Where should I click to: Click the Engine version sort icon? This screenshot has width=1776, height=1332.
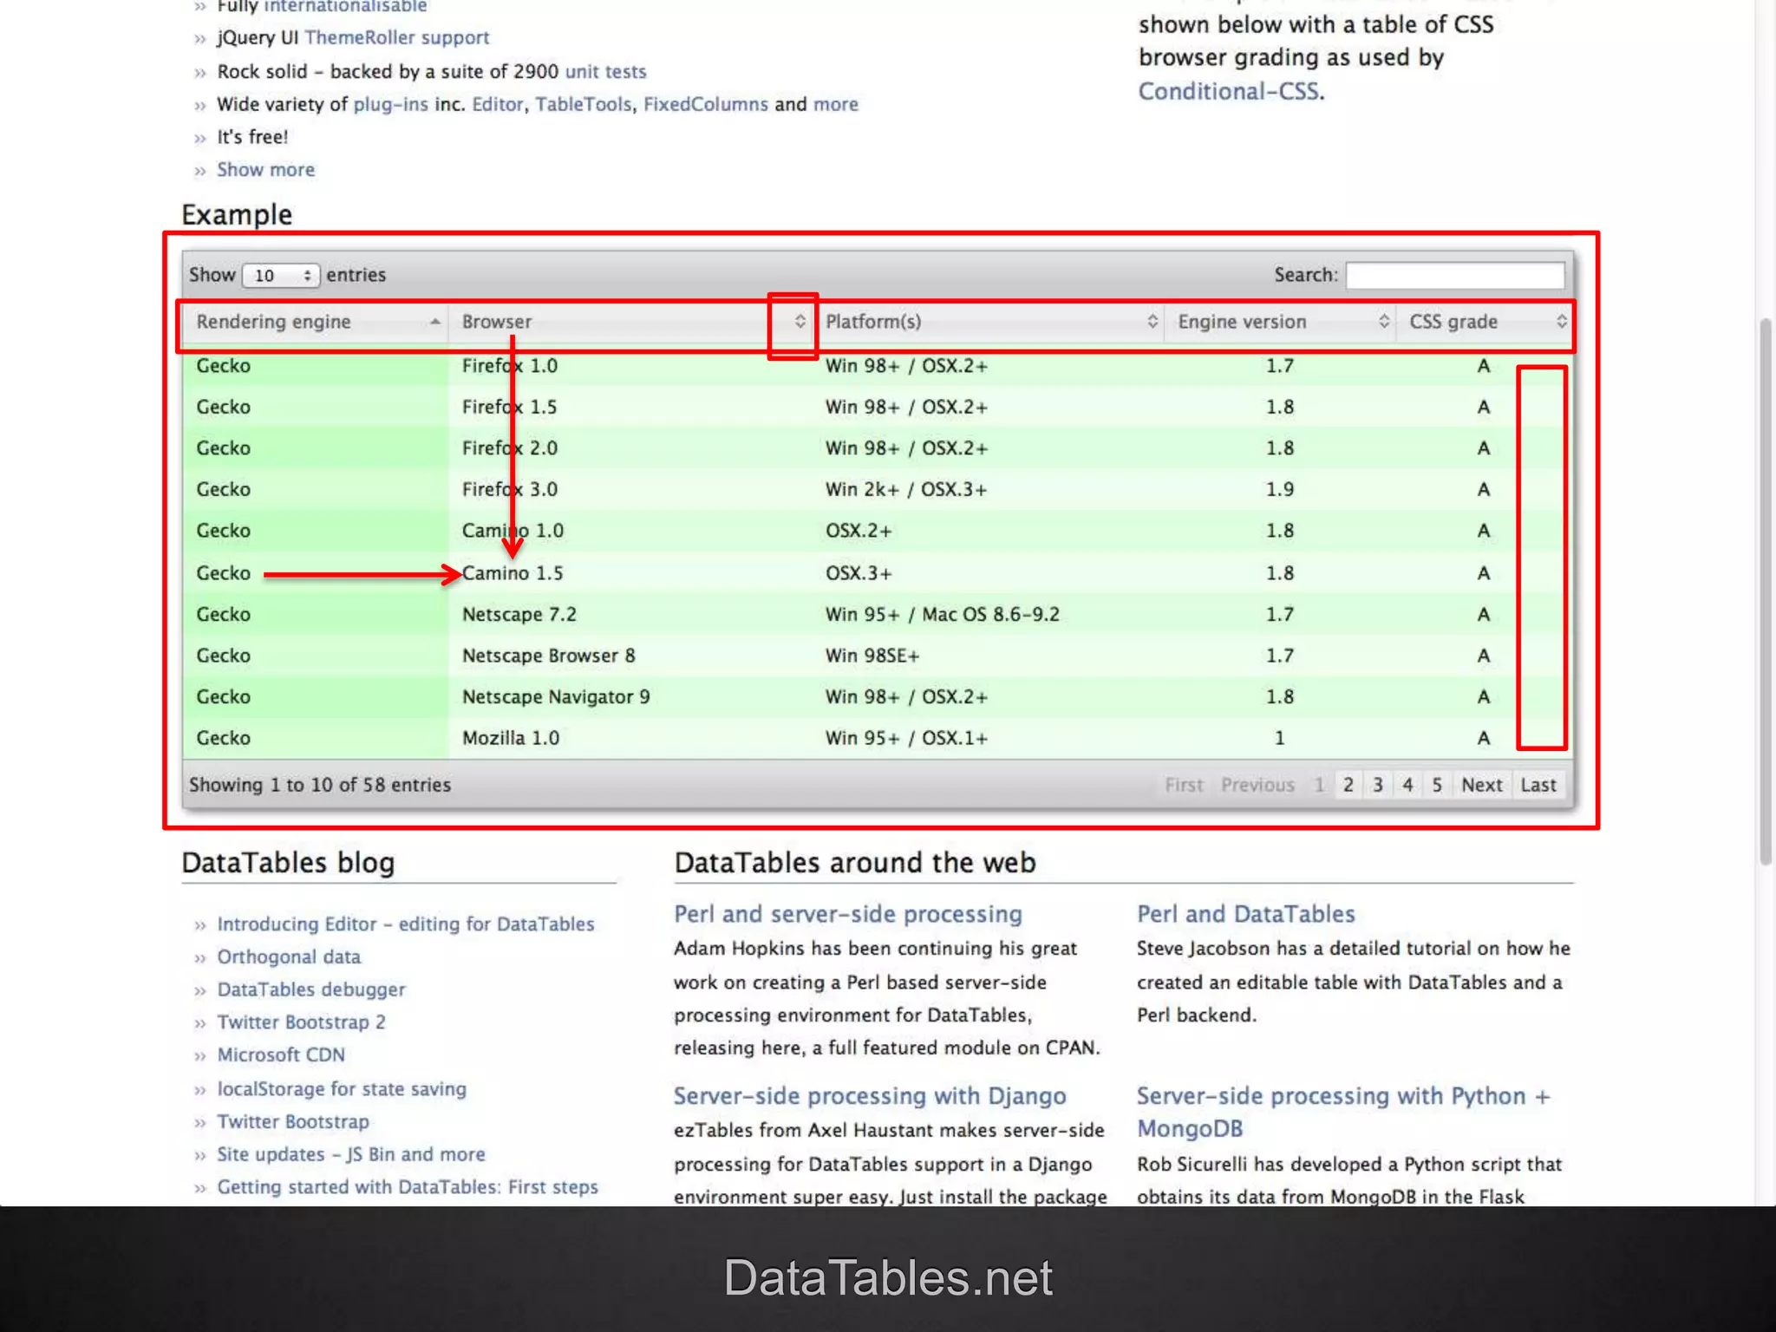pos(1383,322)
